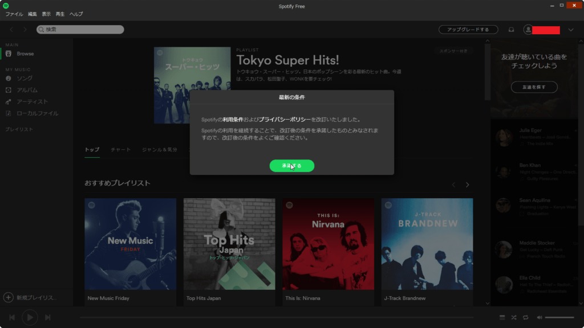Image resolution: width=584 pixels, height=328 pixels.
Task: Open the play queue icon
Action: pyautogui.click(x=502, y=317)
